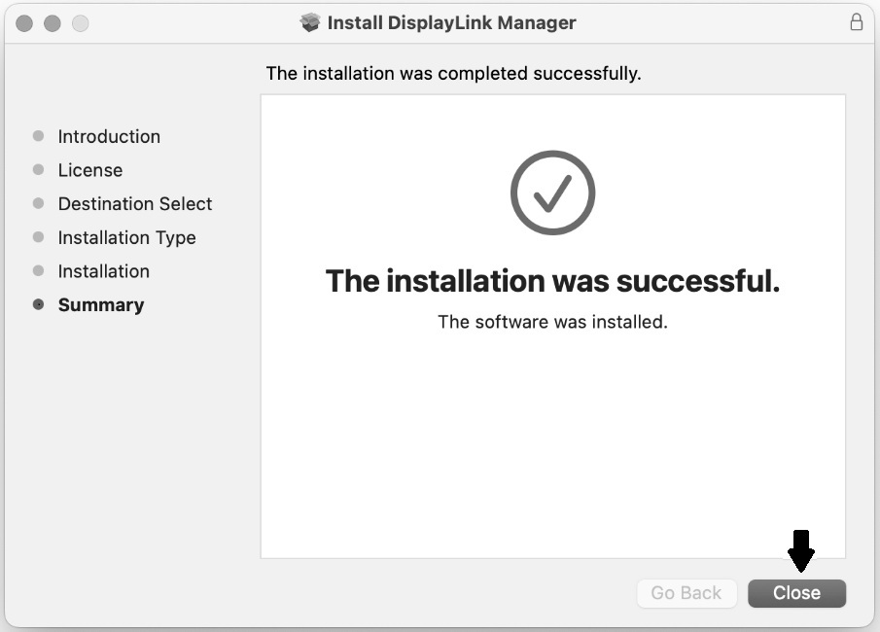Viewport: 880px width, 632px height.
Task: Close the window using leftmost title button
Action: pos(24,23)
